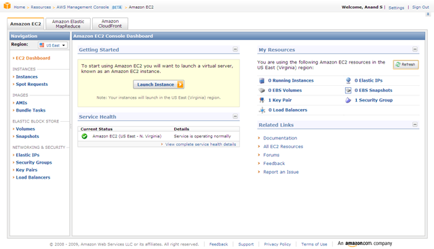This screenshot has width=434, height=249.
Task: Open Load Balancers in navigation panel
Action: (x=33, y=177)
